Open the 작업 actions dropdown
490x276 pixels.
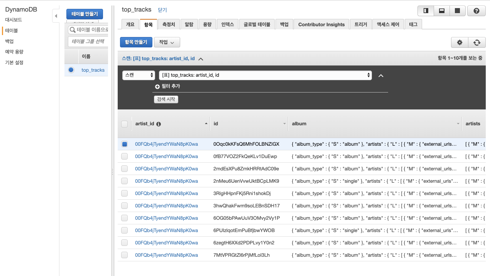(x=167, y=42)
